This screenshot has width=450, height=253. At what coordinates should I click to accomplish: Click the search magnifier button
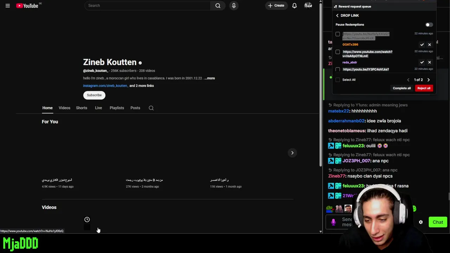pyautogui.click(x=218, y=6)
